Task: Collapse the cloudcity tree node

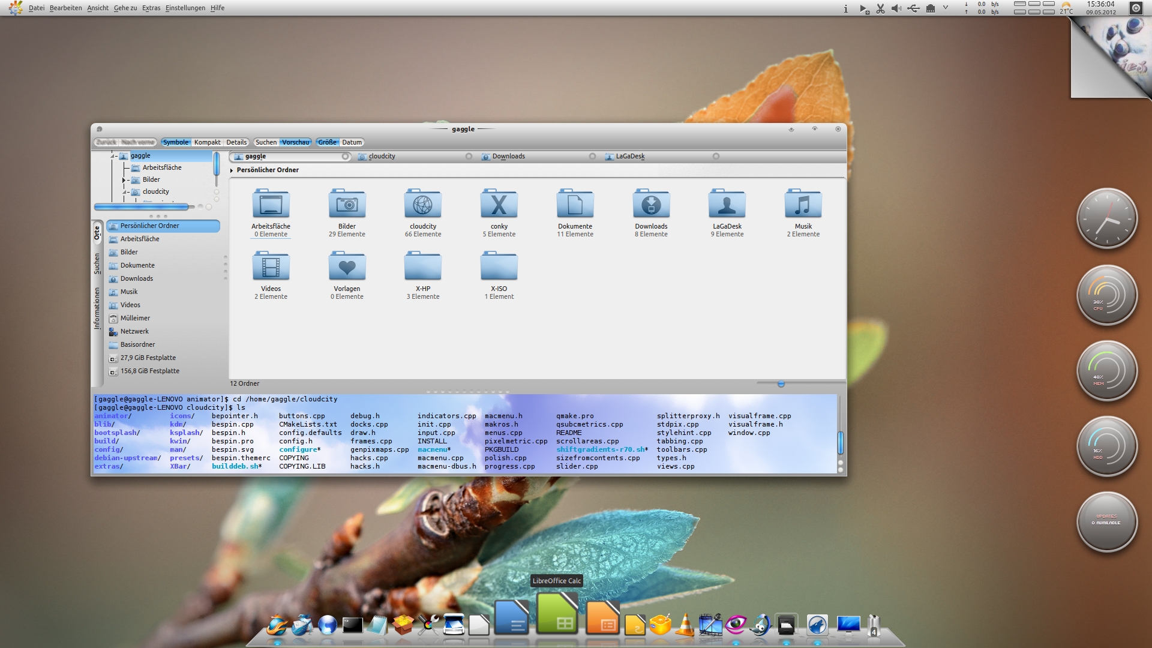Action: pos(124,192)
